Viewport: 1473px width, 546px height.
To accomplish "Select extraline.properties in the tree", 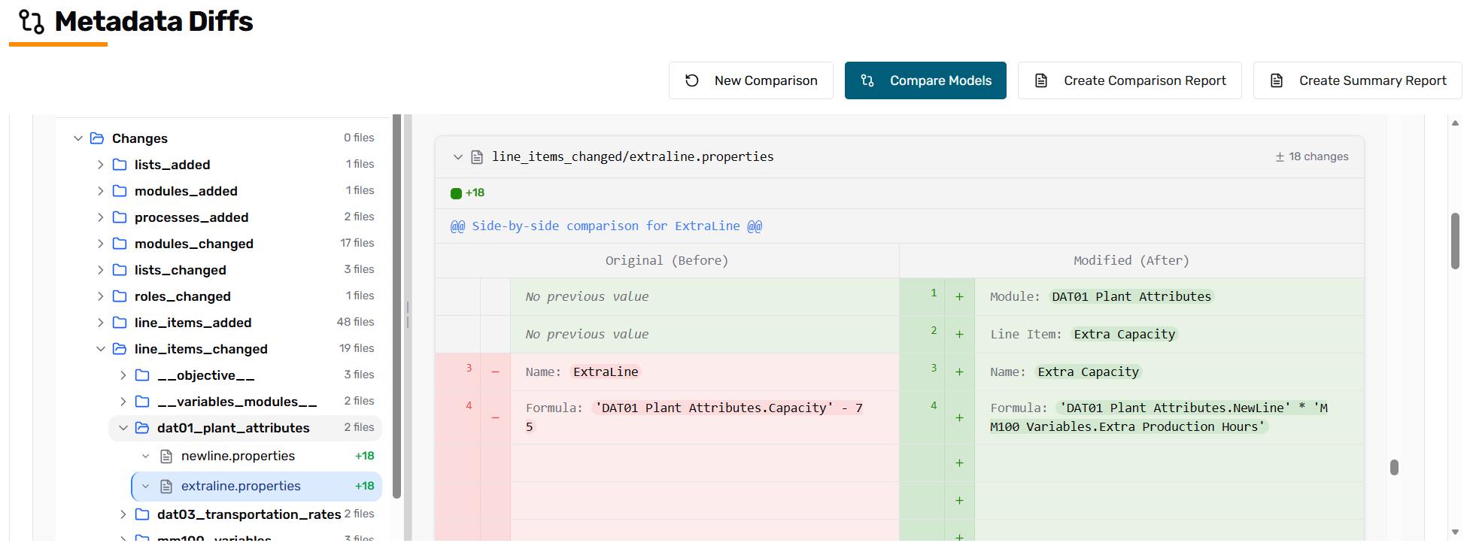I will pyautogui.click(x=257, y=487).
